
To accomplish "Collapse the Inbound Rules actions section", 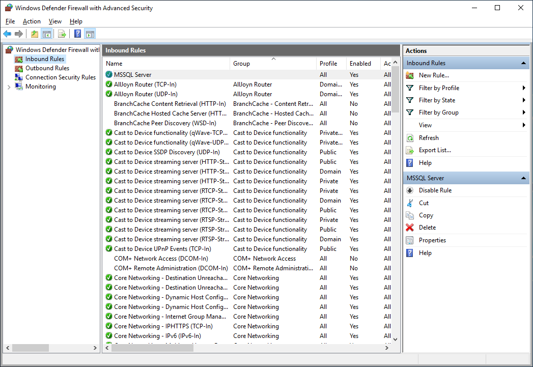I will click(x=523, y=63).
